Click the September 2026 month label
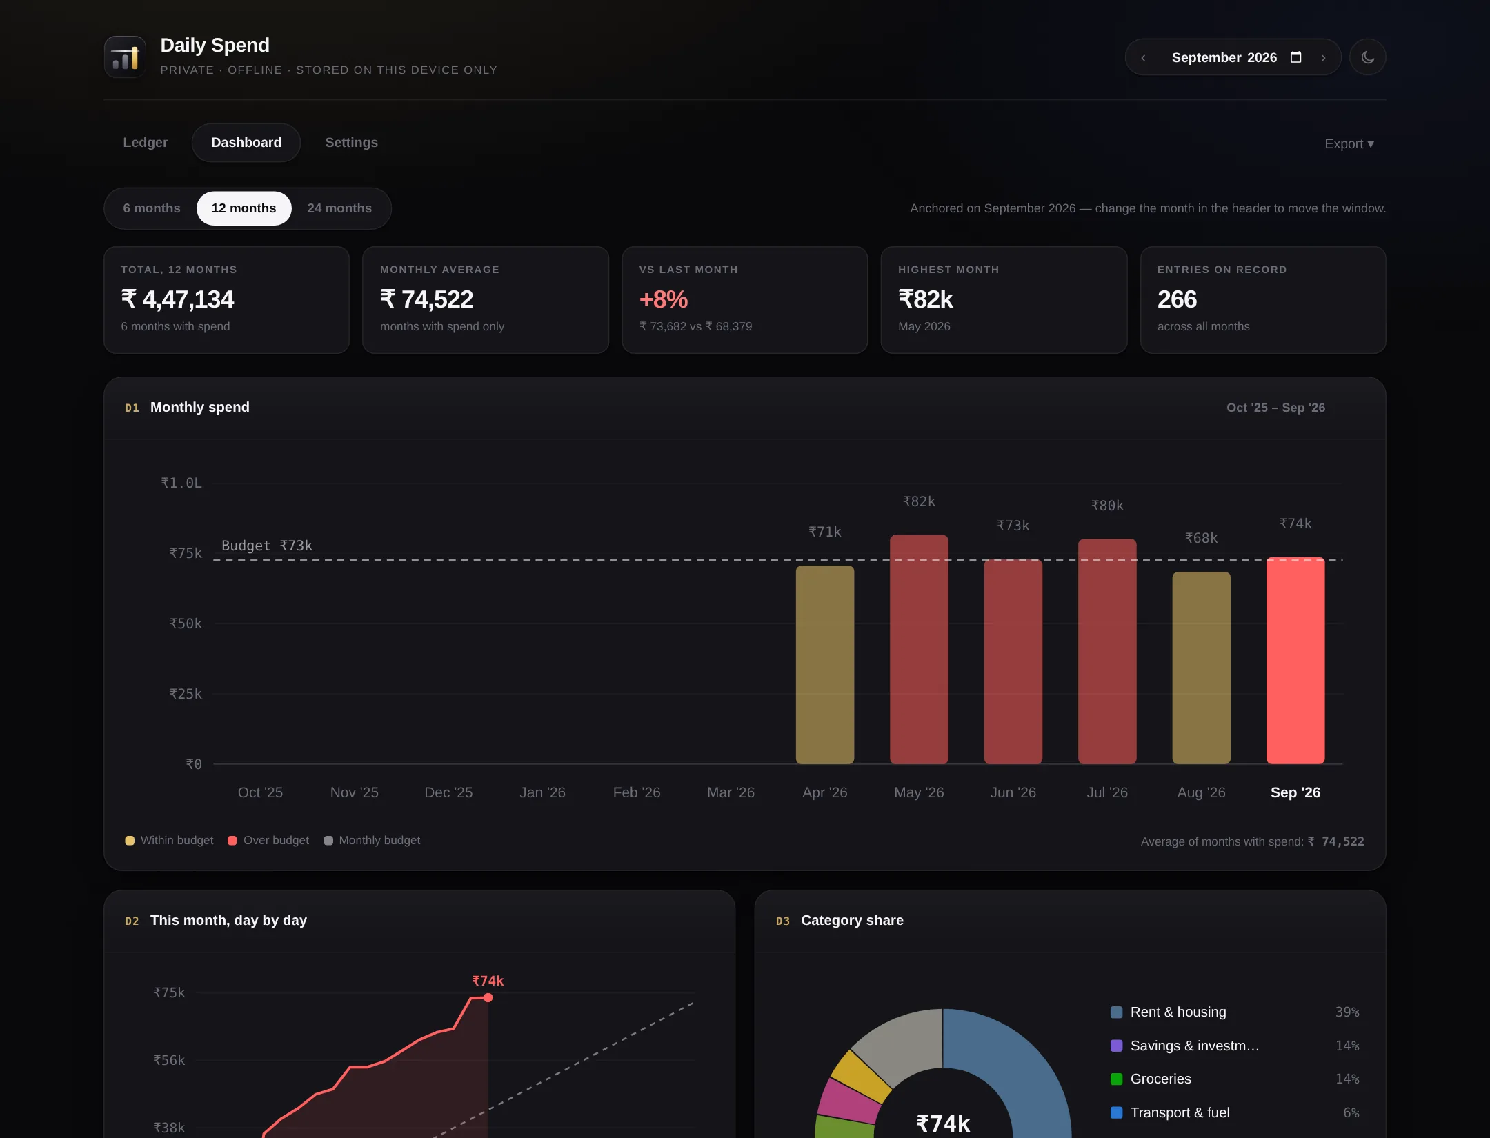Screen dimensions: 1490x1138 tap(1224, 58)
